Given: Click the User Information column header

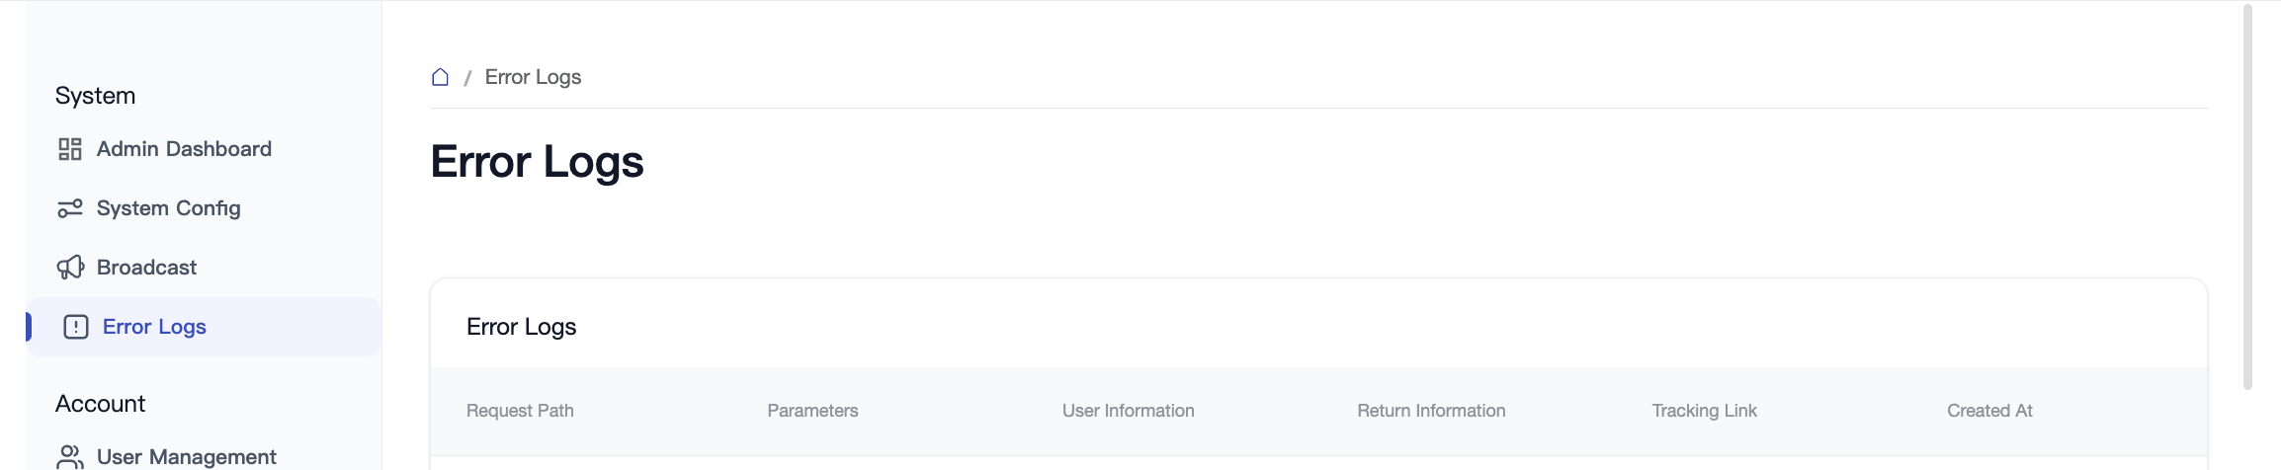Looking at the screenshot, I should pyautogui.click(x=1128, y=411).
